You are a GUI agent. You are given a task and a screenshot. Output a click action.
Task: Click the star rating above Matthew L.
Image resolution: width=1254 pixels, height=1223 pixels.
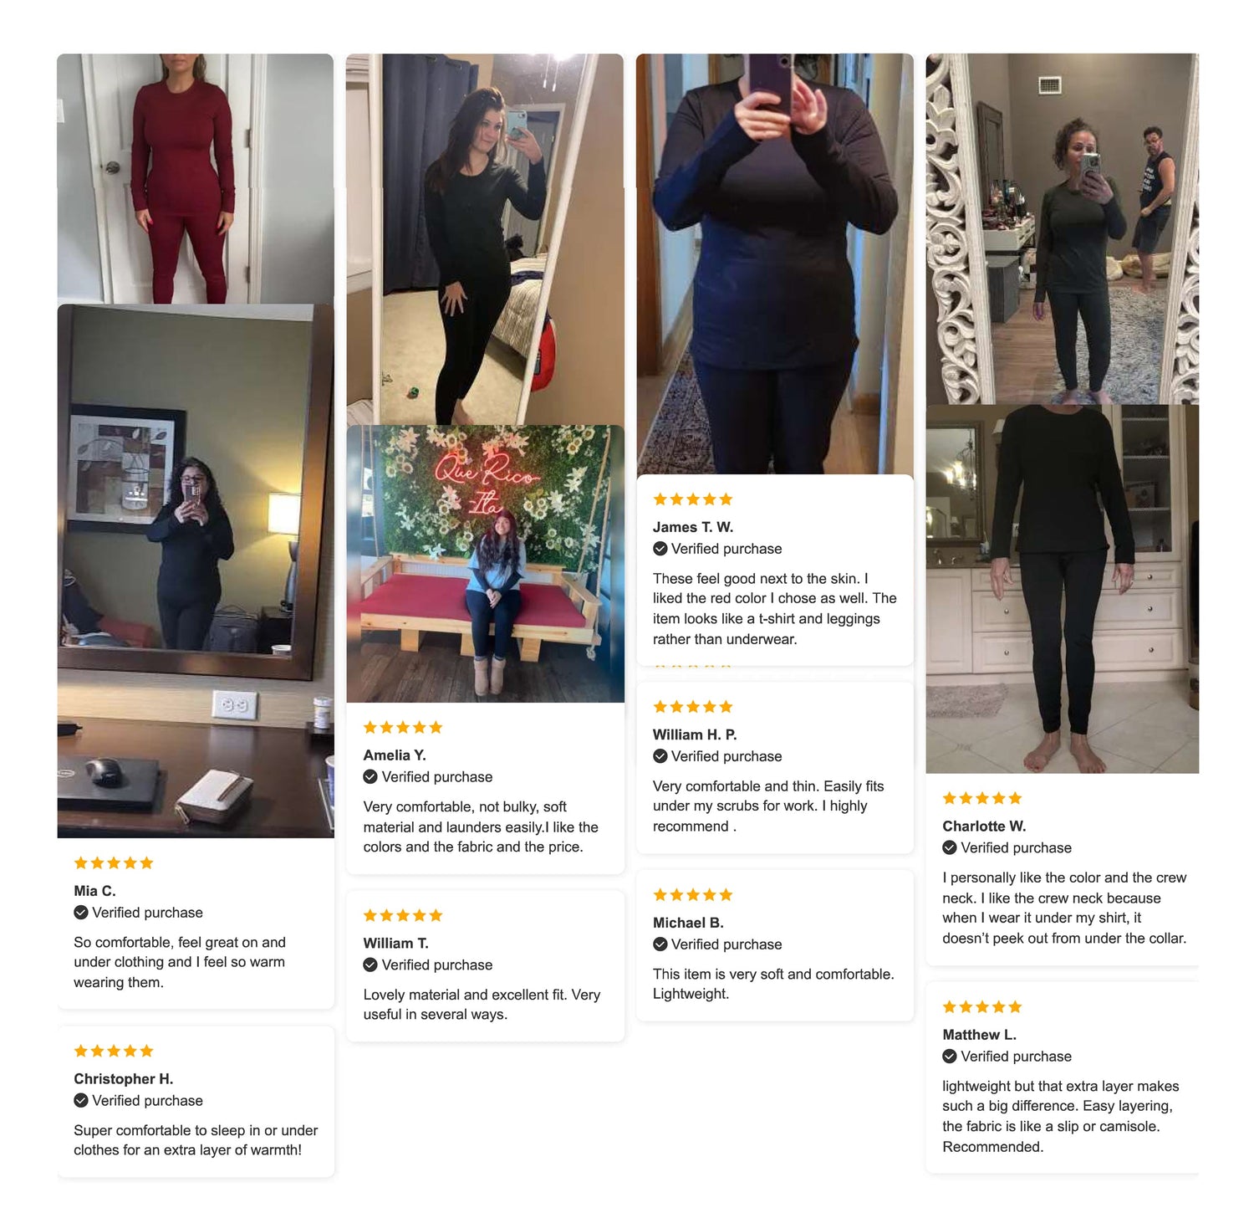tap(982, 1006)
